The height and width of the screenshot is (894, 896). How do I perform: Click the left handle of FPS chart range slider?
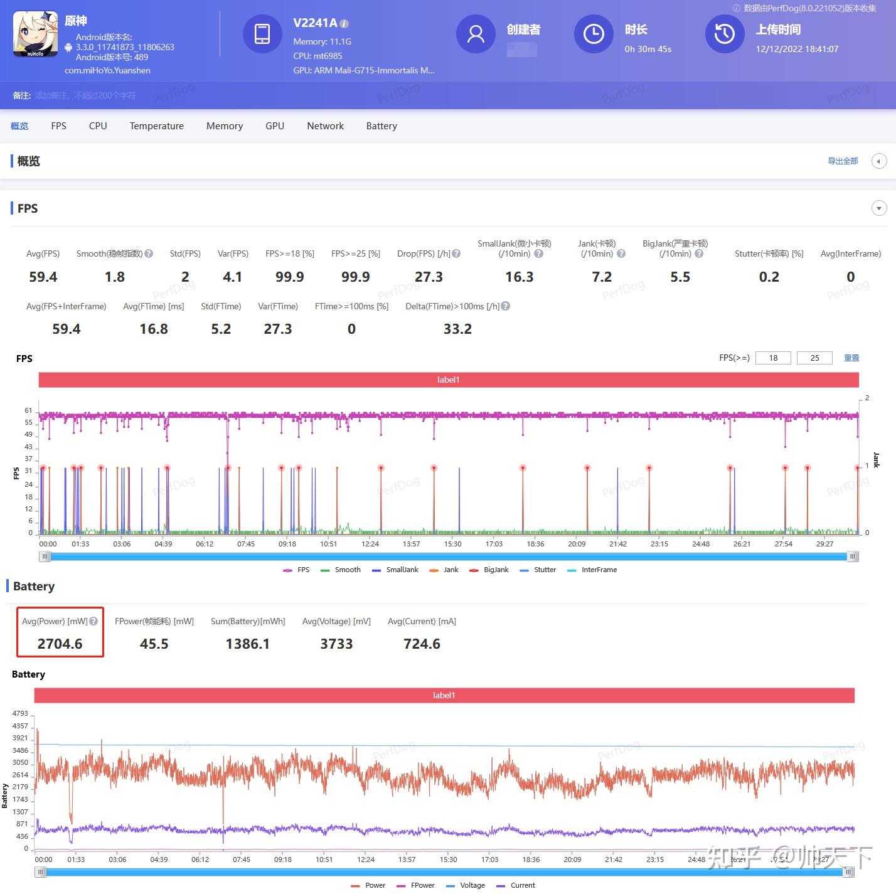click(x=45, y=556)
